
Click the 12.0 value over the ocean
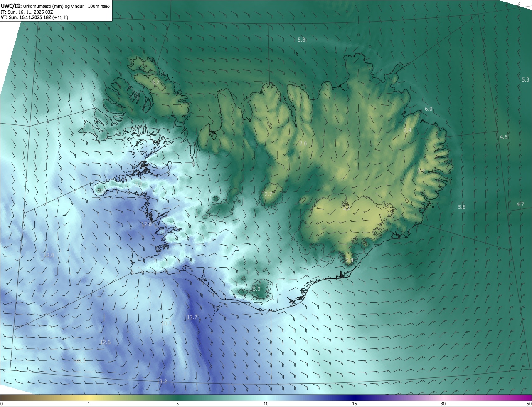coord(49,255)
